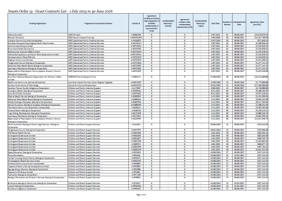
Task: Select the Anticipated End Date header
Action: (x=239, y=23)
